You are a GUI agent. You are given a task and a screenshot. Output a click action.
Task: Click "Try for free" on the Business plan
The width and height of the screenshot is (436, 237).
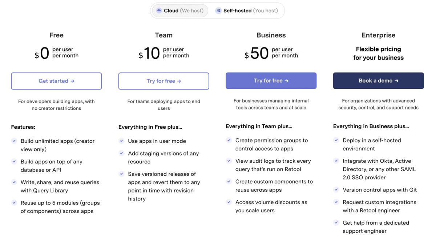[271, 81]
